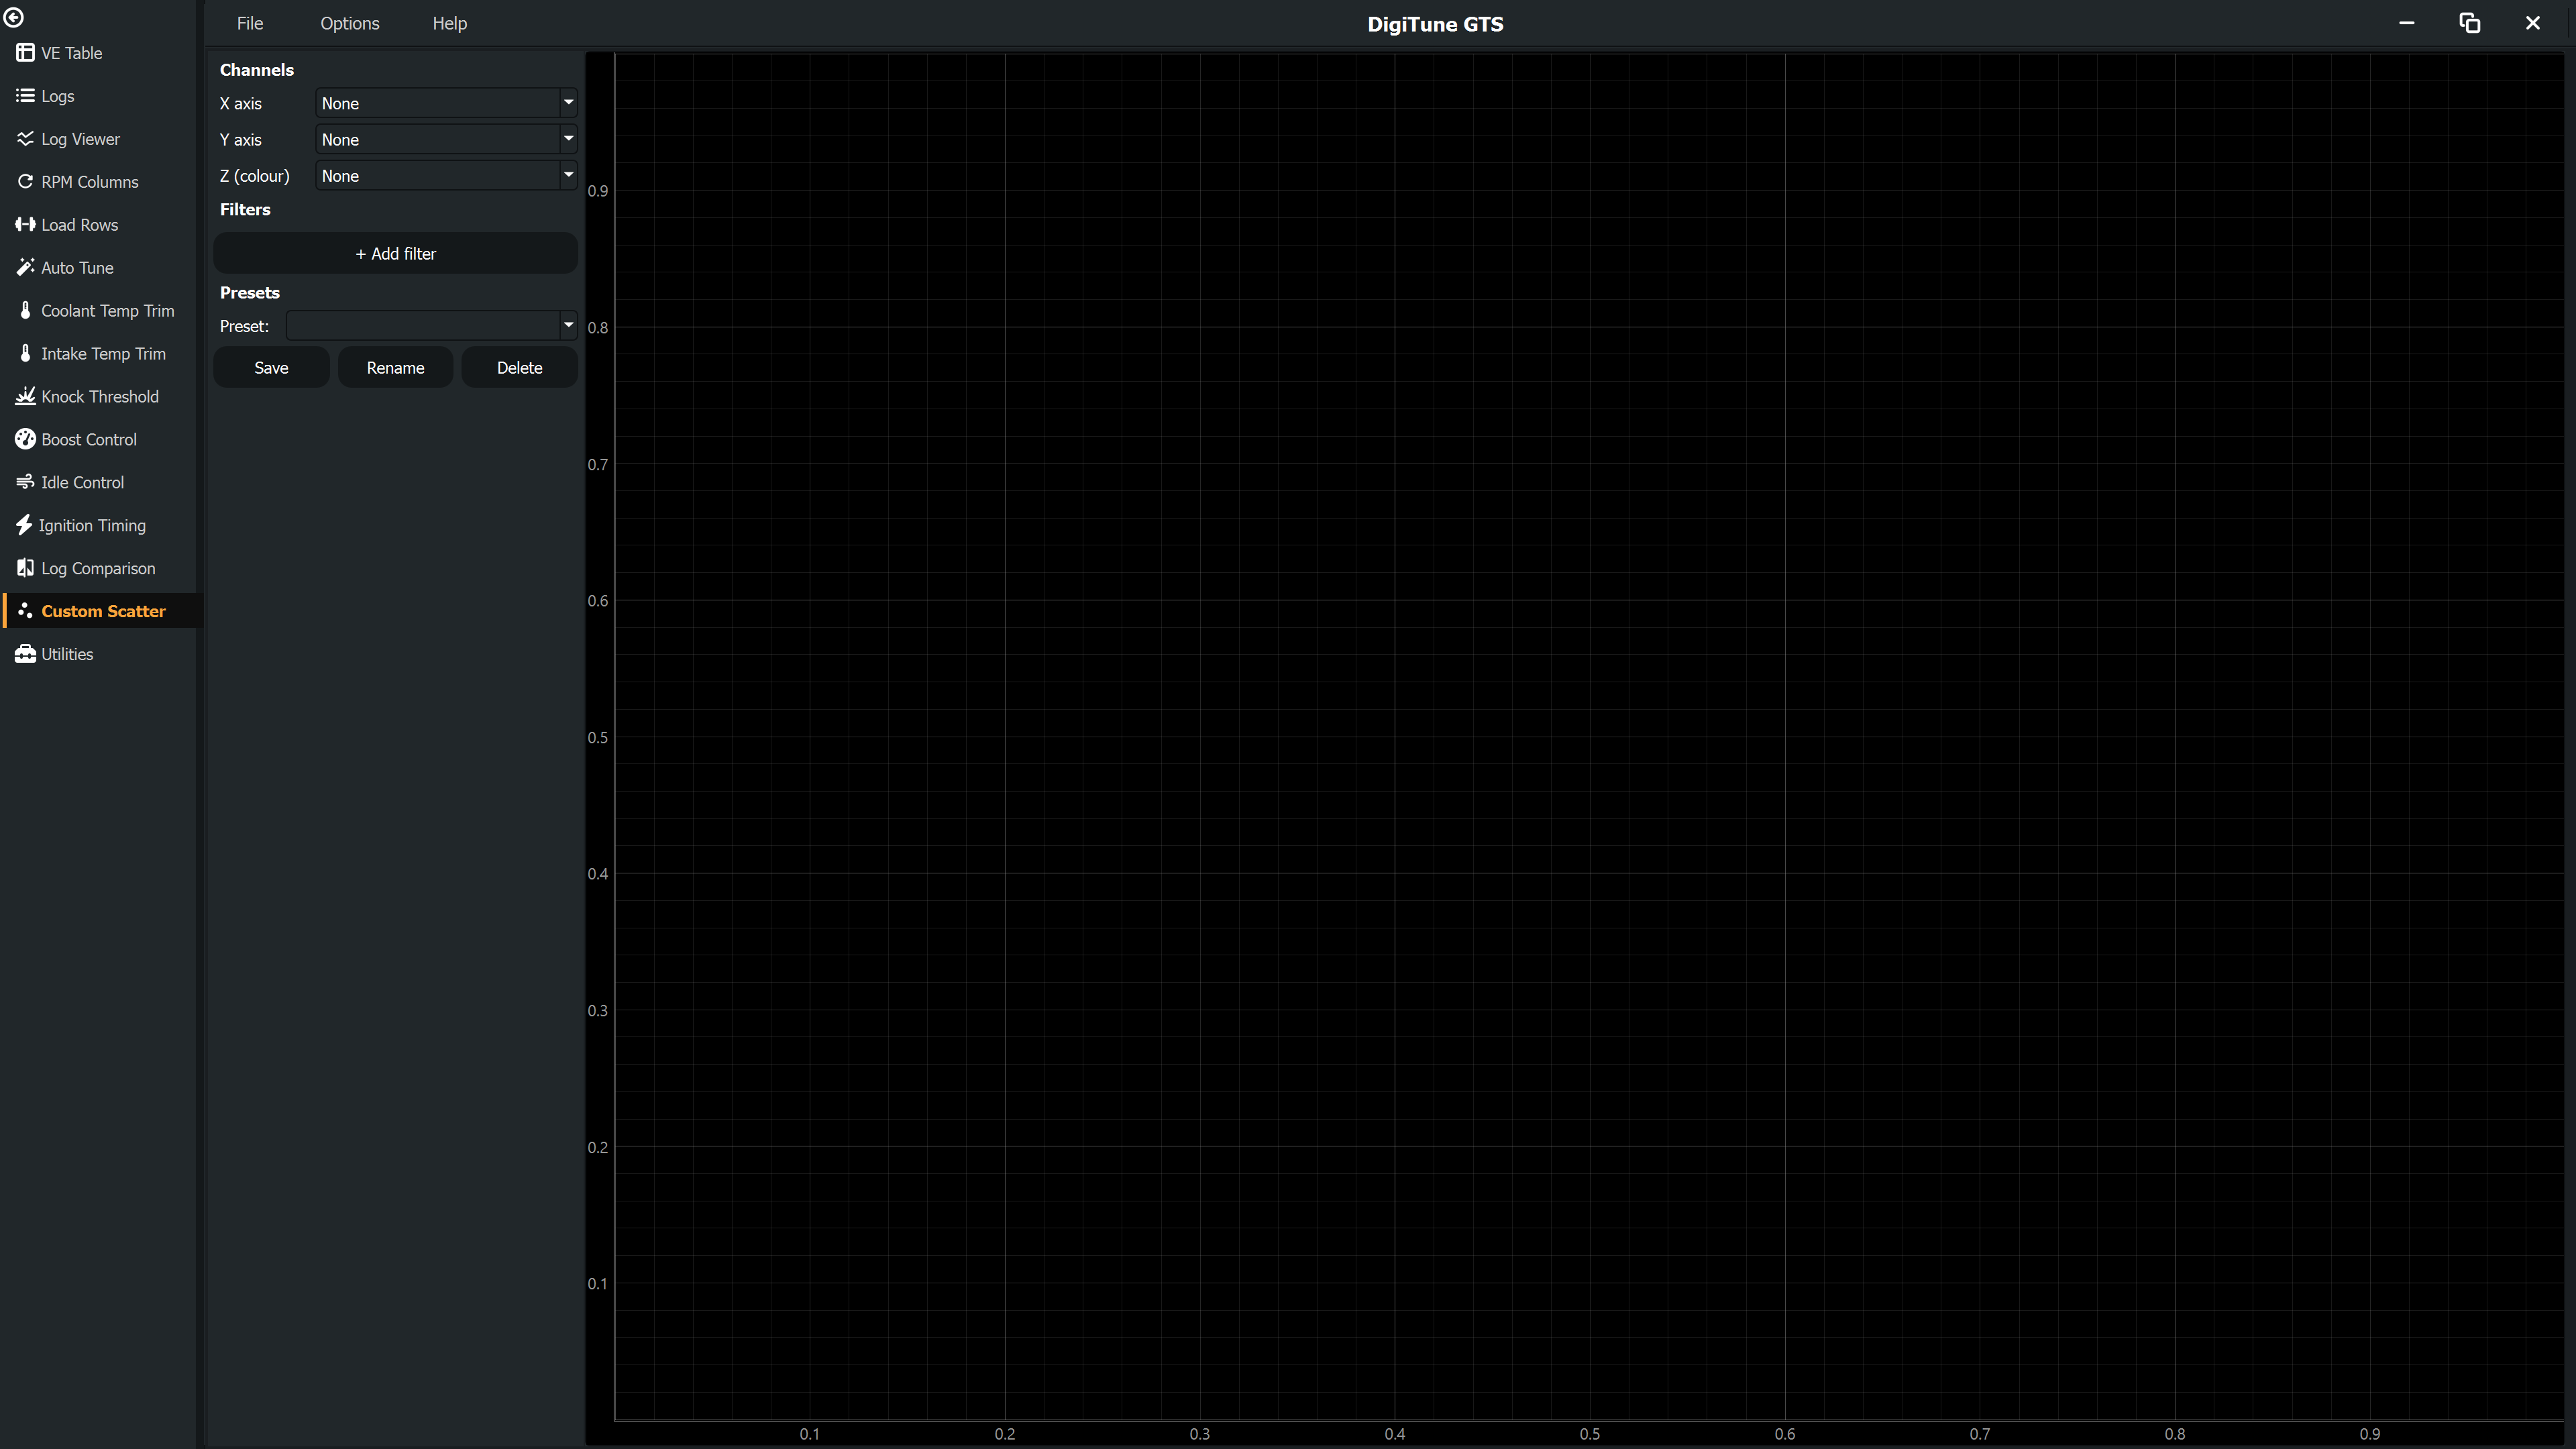The image size is (2576, 1449).
Task: Open the Ignition Timing page
Action: tap(100, 526)
